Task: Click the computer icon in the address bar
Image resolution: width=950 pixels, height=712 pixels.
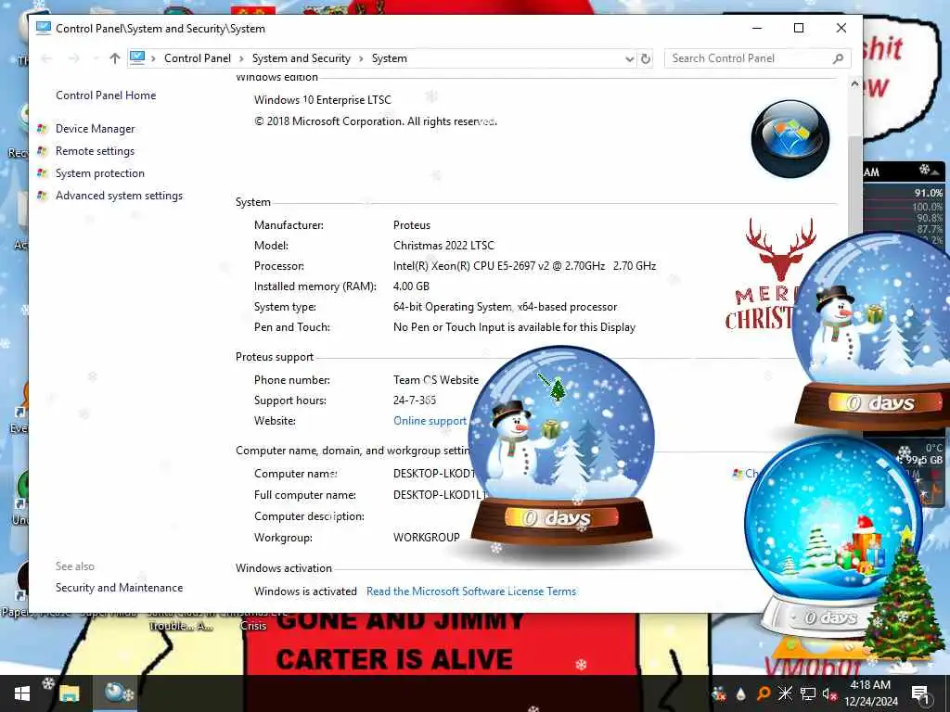Action: (x=137, y=58)
